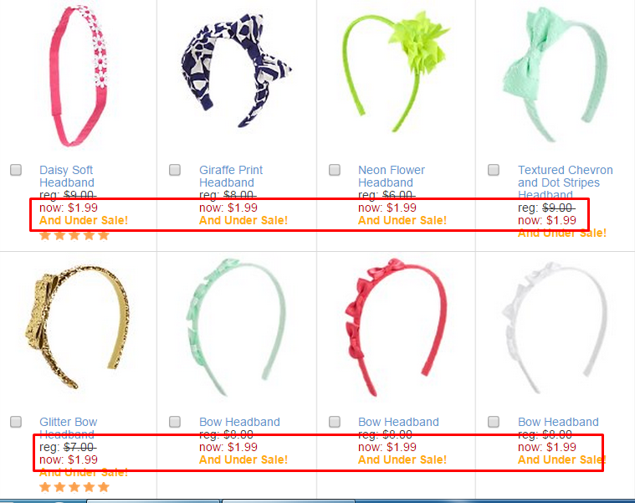This screenshot has width=635, height=503.
Task: Select checkbox beside the white Bow Headband
Action: [x=494, y=422]
